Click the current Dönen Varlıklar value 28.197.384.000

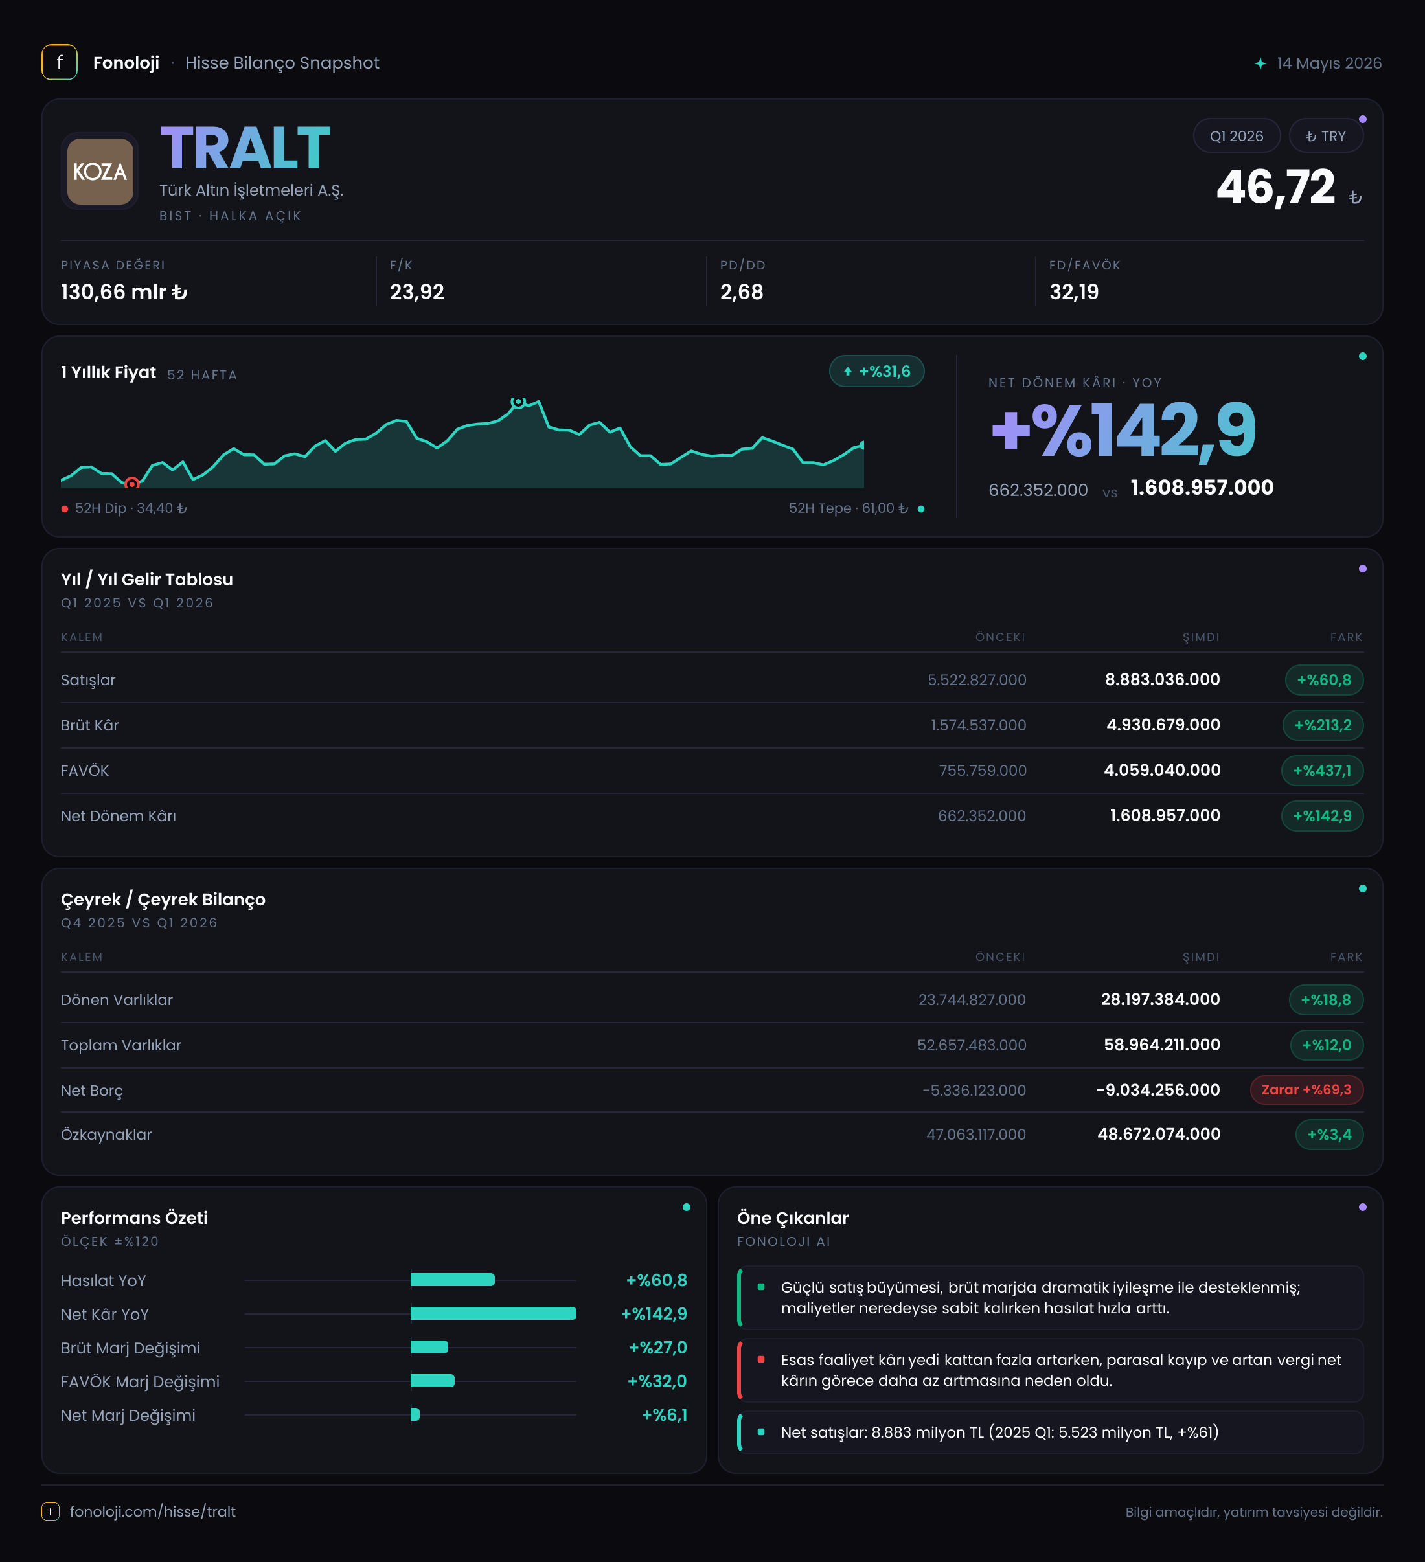(1161, 999)
